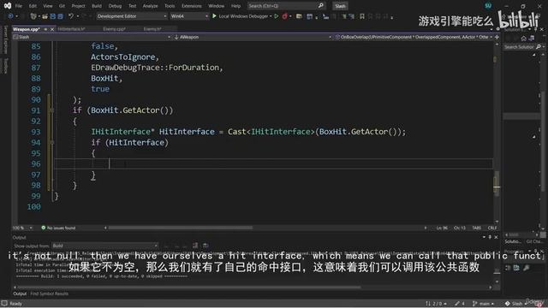Open the View menu
The height and width of the screenshot is (308, 548).
(x=48, y=6)
